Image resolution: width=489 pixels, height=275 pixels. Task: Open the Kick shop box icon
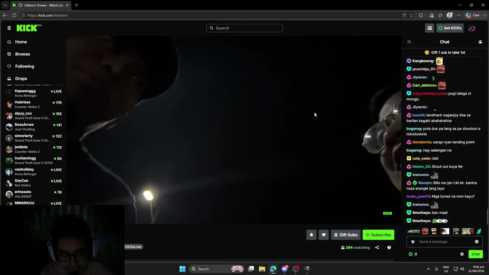pyautogui.click(x=429, y=28)
